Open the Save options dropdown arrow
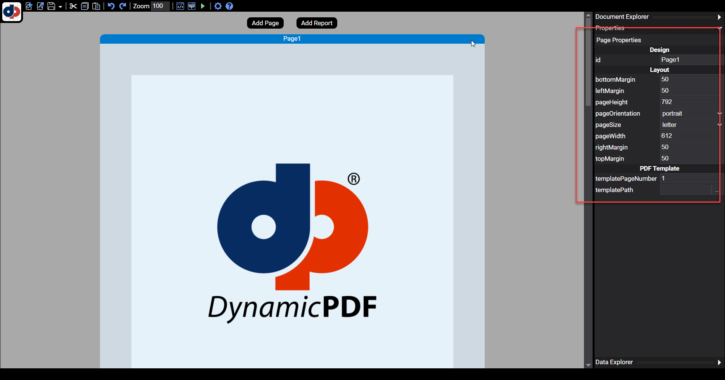Viewport: 725px width, 380px height. pos(60,7)
